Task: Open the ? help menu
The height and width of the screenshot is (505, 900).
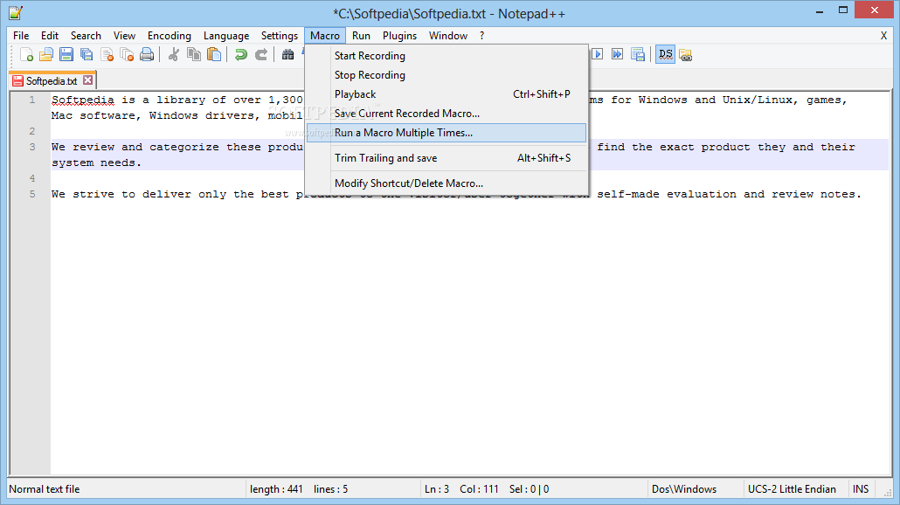Action: (x=482, y=36)
